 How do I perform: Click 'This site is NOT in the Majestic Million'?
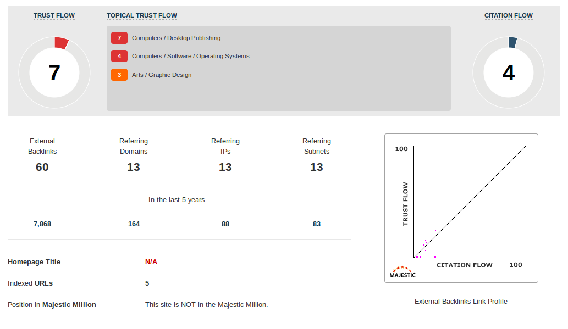pos(207,305)
